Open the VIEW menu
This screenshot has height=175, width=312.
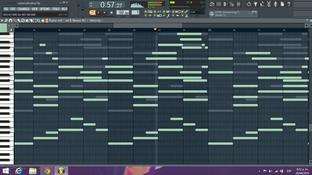tap(35, 9)
